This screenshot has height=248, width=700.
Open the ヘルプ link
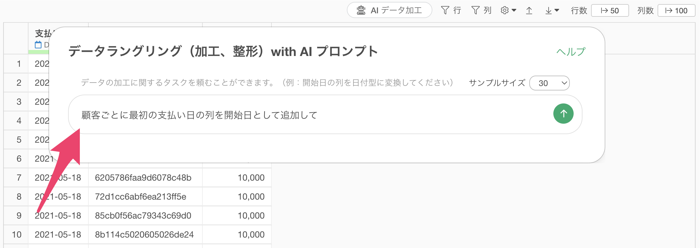click(x=571, y=52)
